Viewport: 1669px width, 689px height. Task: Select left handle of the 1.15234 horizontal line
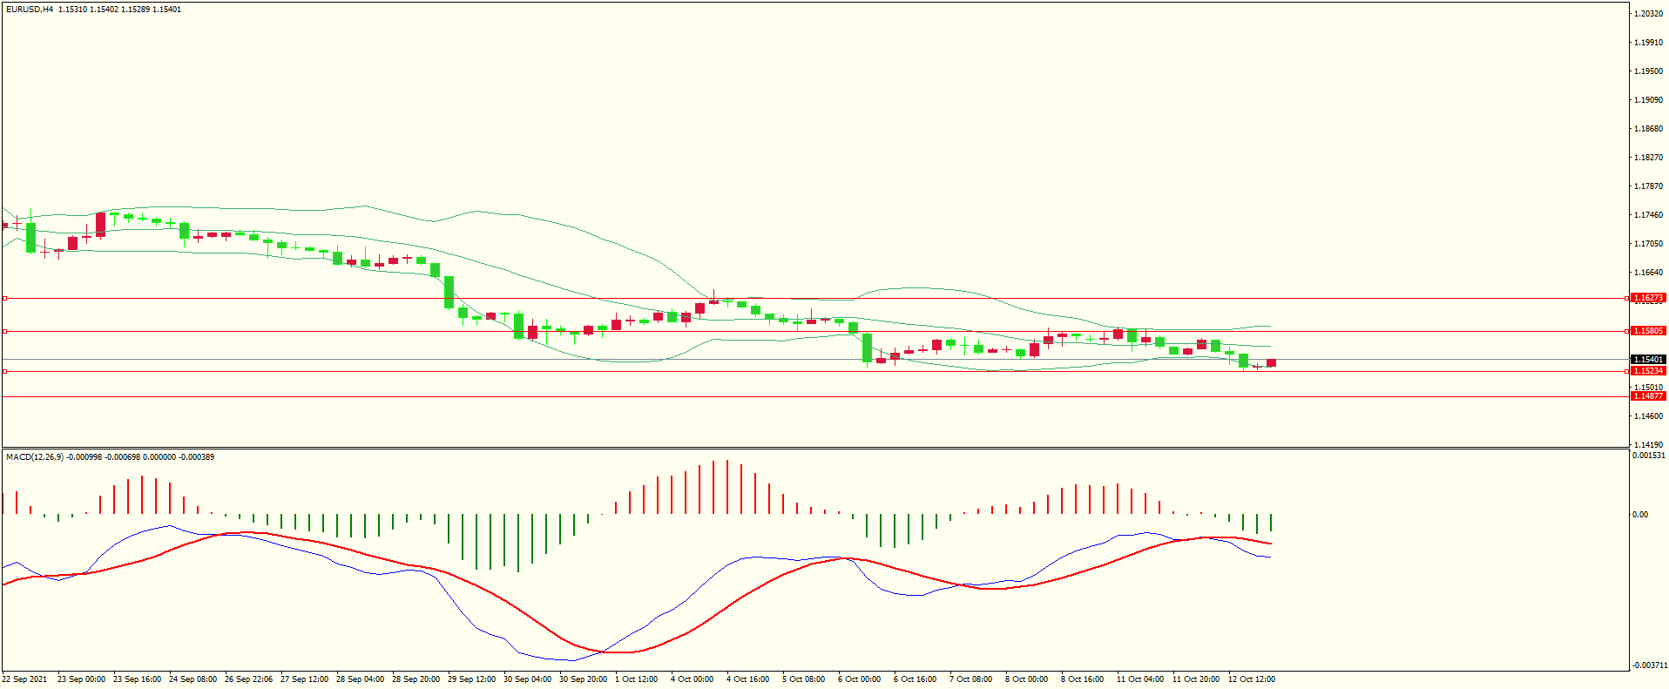[4, 371]
